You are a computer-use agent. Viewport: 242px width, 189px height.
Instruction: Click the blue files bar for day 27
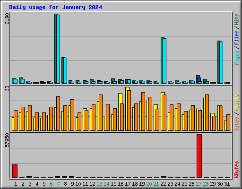tap(199, 80)
